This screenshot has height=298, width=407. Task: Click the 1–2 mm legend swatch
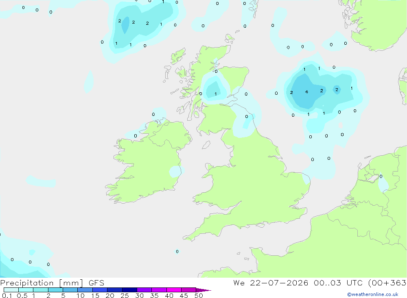41,290
